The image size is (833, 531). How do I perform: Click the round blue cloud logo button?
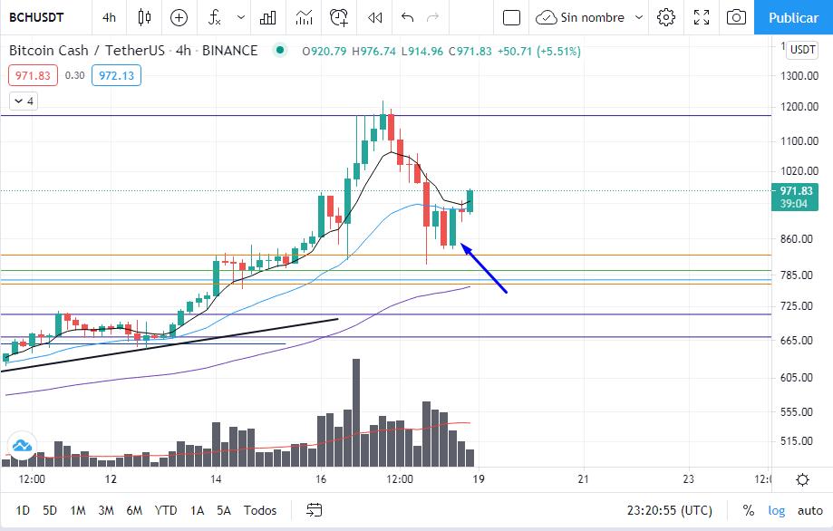pos(22,446)
